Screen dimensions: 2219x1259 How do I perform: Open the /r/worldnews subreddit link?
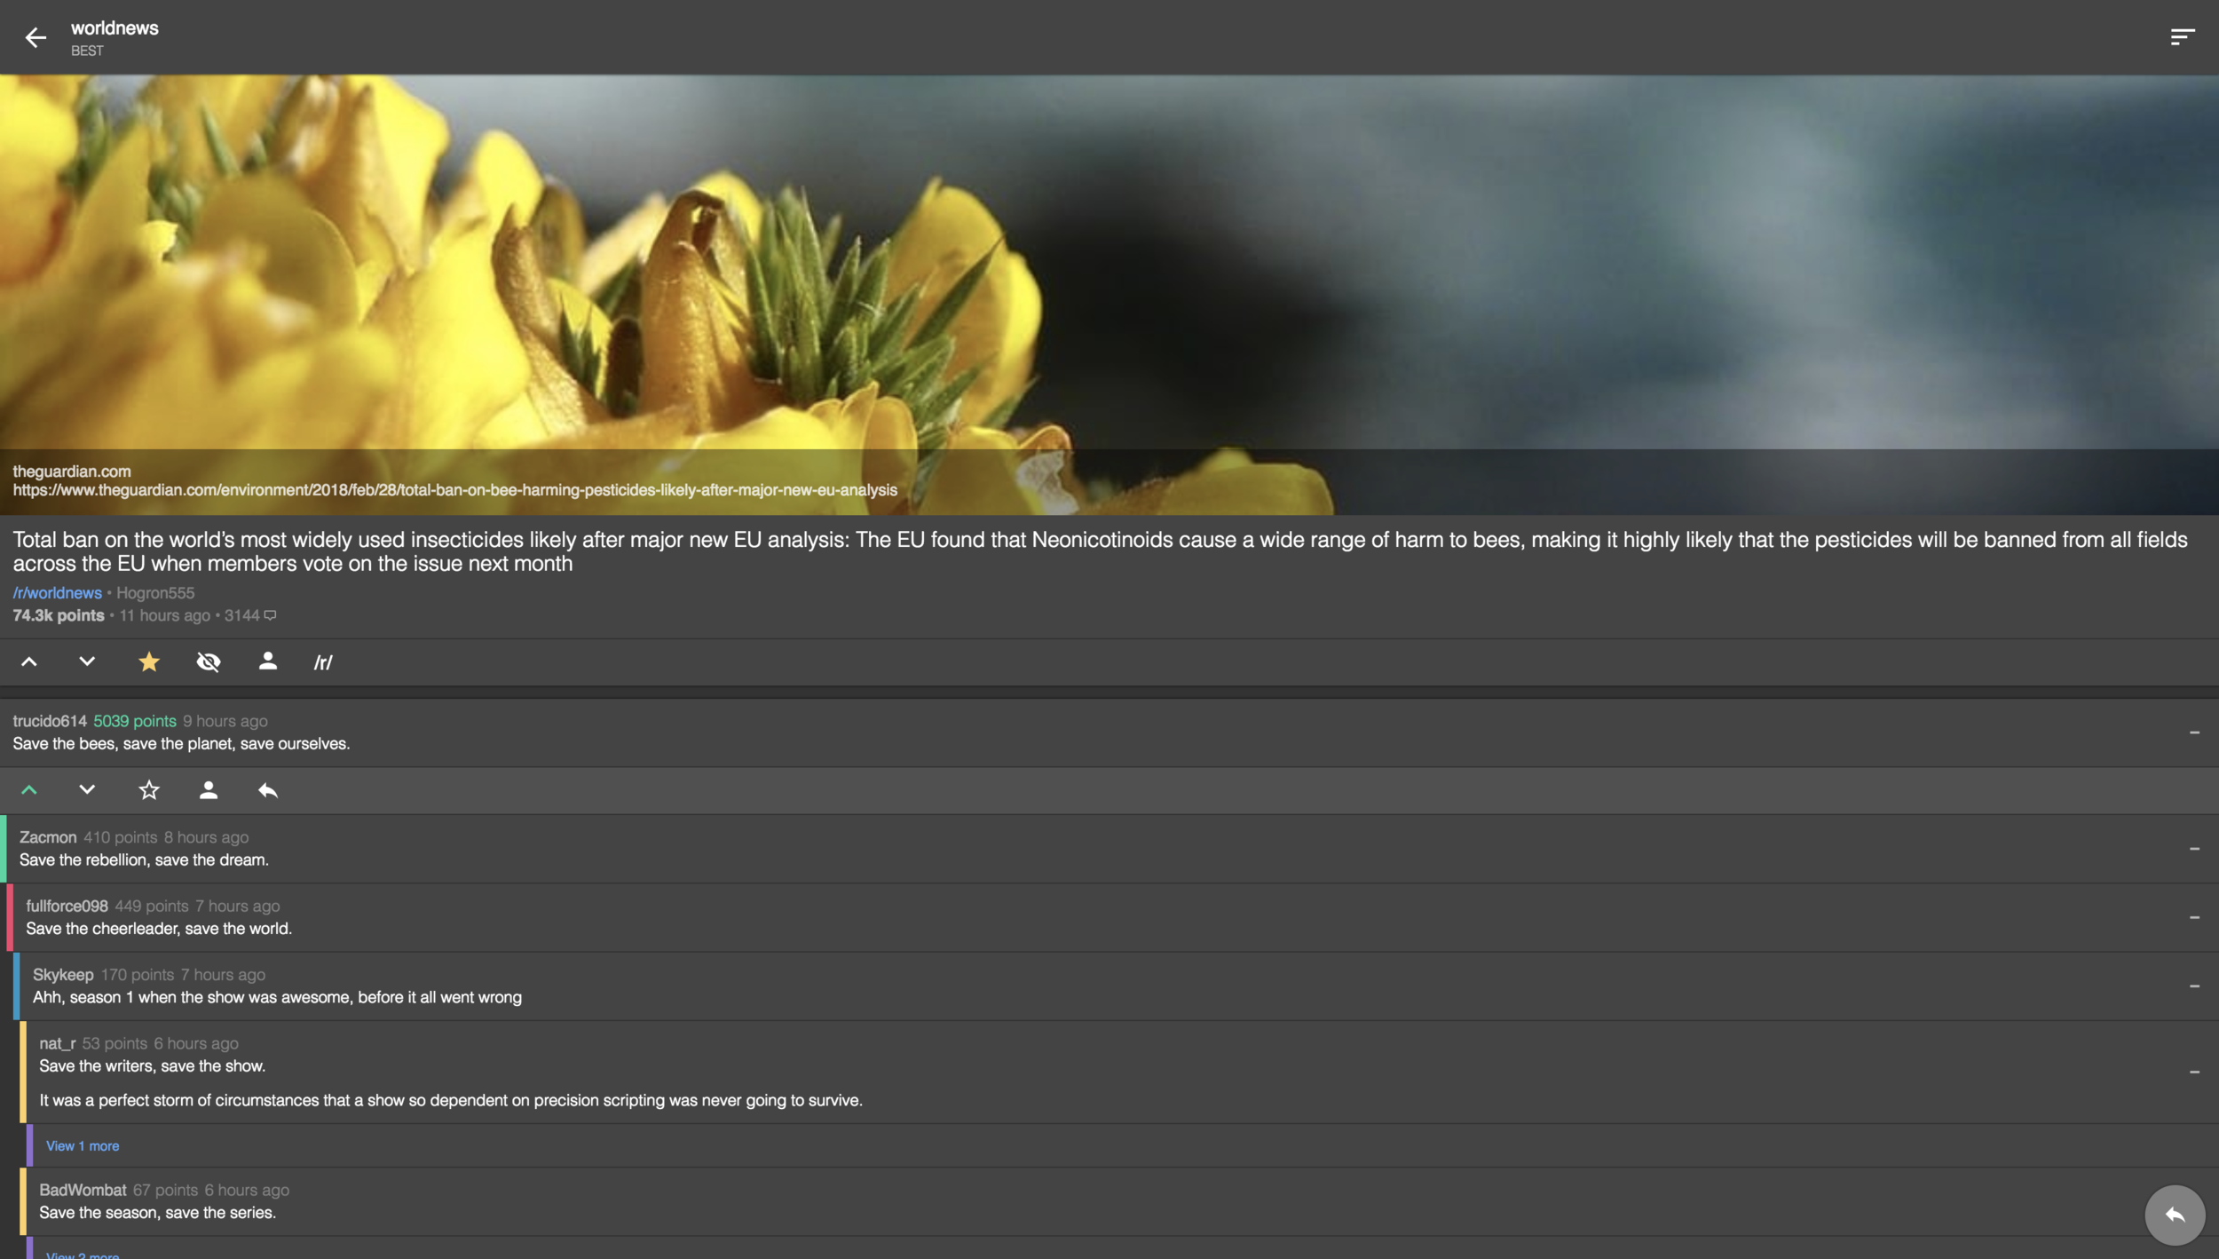click(57, 592)
